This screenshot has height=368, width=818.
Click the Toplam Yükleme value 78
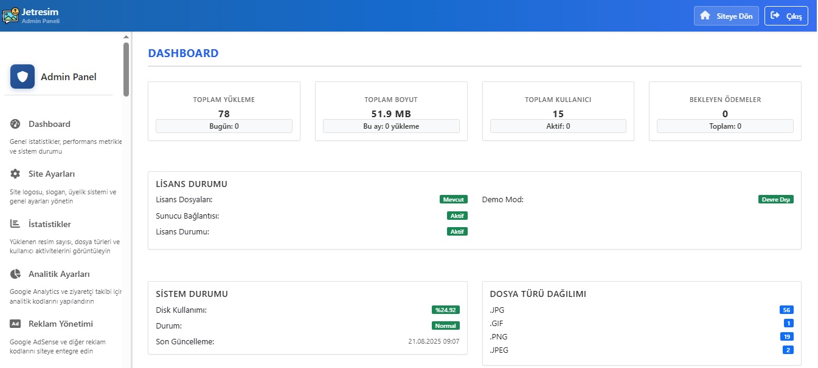(224, 114)
